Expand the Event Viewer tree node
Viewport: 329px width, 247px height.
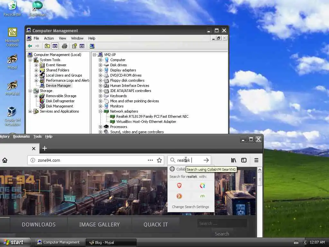[36, 65]
